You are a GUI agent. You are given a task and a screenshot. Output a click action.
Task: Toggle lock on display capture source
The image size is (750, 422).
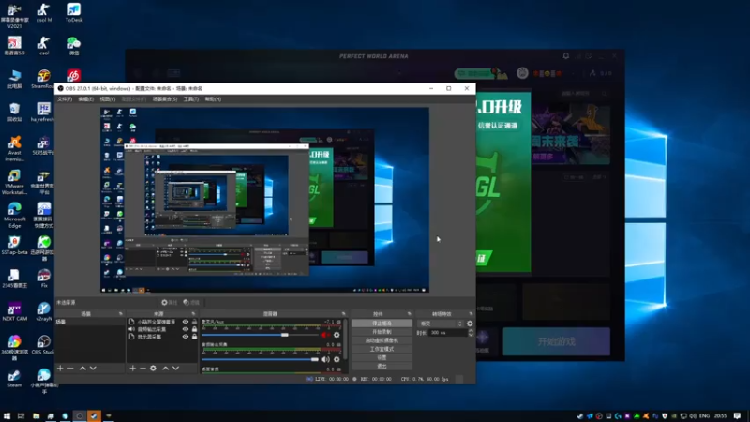click(194, 337)
